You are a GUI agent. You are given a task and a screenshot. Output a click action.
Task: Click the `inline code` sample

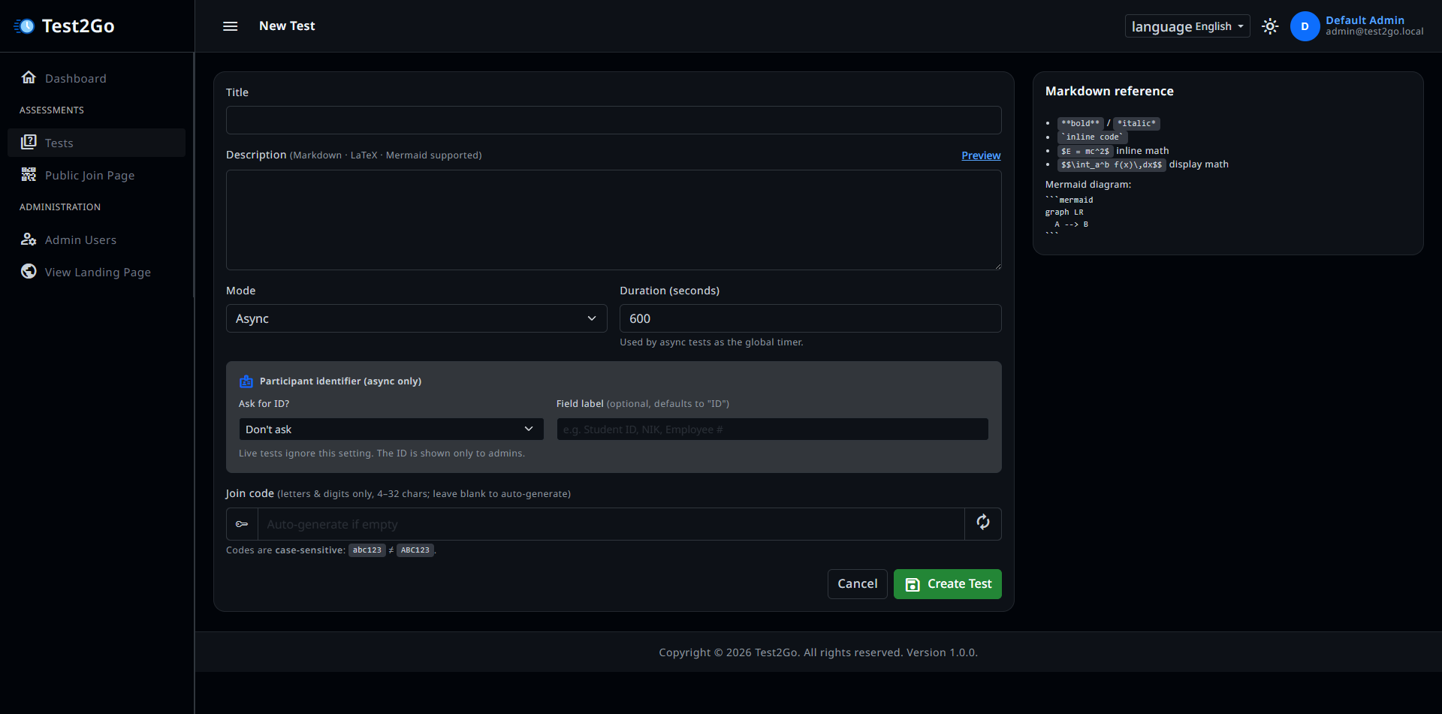coord(1093,137)
